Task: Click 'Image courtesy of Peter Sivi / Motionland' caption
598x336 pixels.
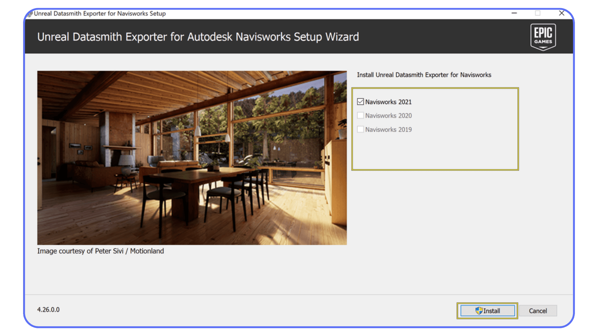Action: pos(100,251)
